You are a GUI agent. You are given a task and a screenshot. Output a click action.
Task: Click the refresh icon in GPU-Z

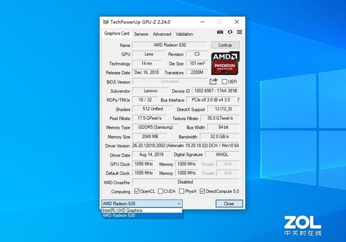tap(230, 32)
